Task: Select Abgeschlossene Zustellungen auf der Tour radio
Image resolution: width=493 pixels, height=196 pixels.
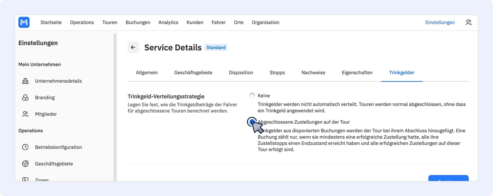Action: pos(252,122)
